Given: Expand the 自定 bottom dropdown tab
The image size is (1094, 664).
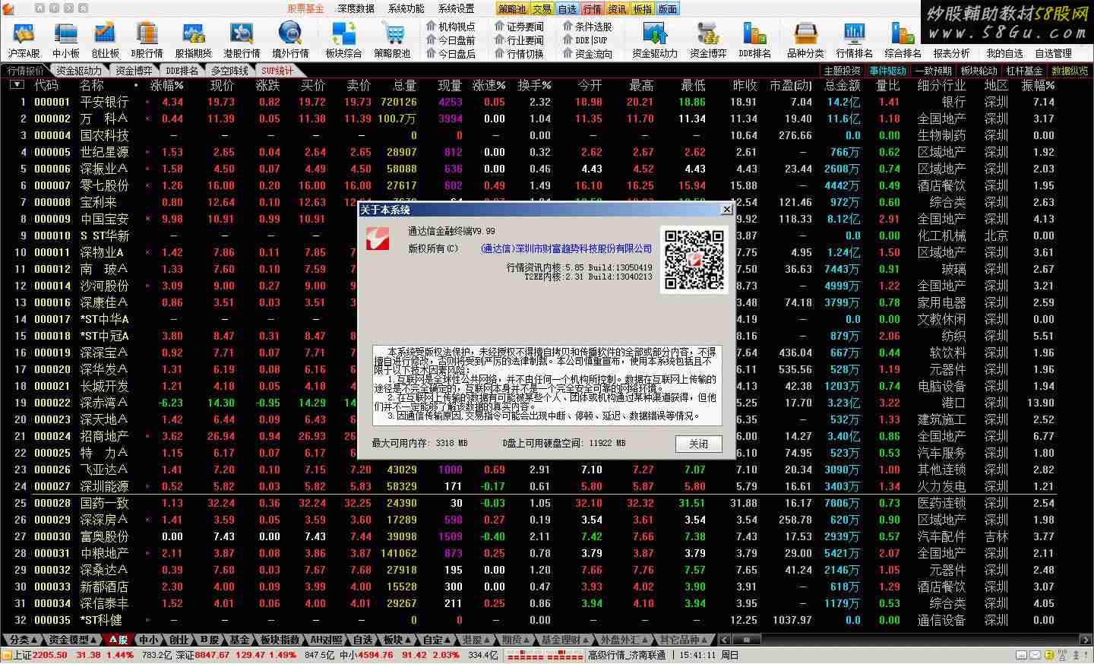Looking at the screenshot, I should 437,640.
